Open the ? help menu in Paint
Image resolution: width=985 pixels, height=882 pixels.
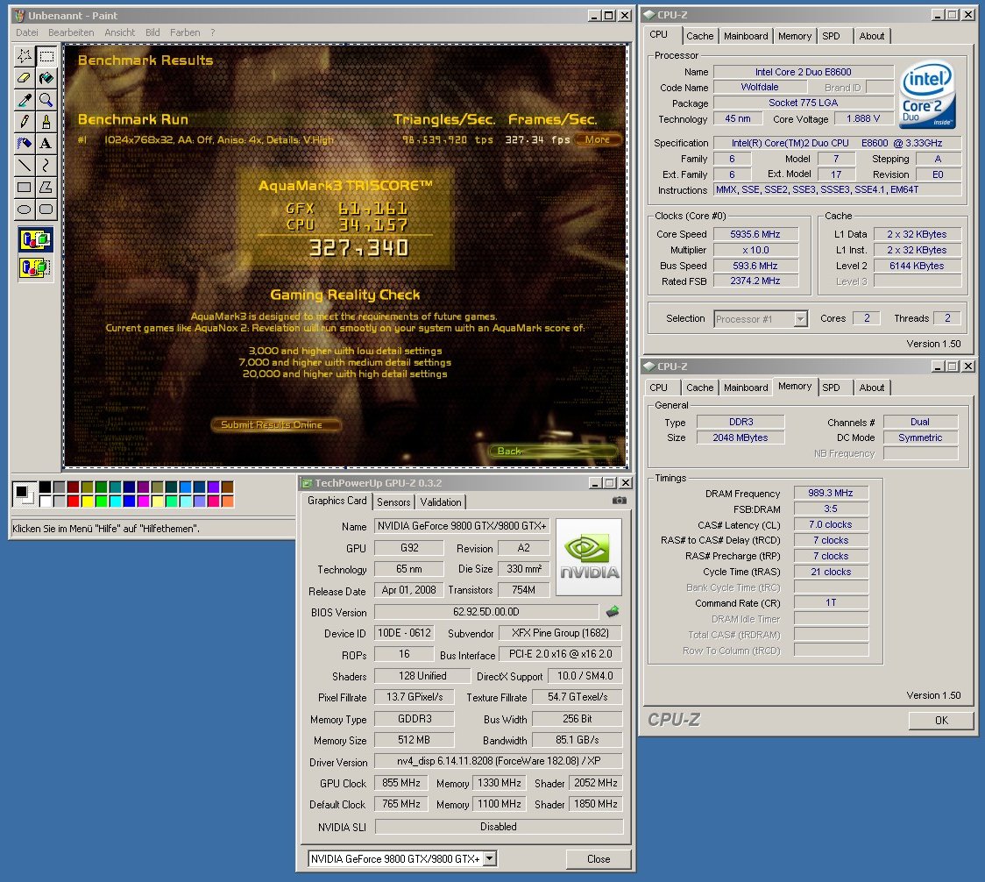213,32
